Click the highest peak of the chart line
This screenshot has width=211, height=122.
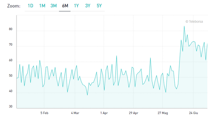coord(184,26)
